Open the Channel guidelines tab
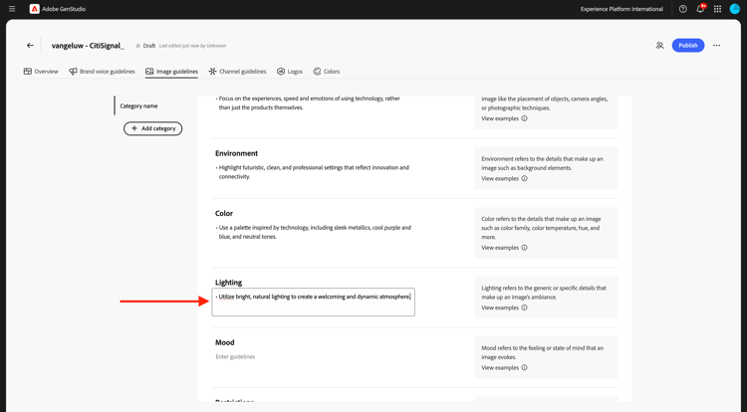This screenshot has height=412, width=747. tap(237, 72)
